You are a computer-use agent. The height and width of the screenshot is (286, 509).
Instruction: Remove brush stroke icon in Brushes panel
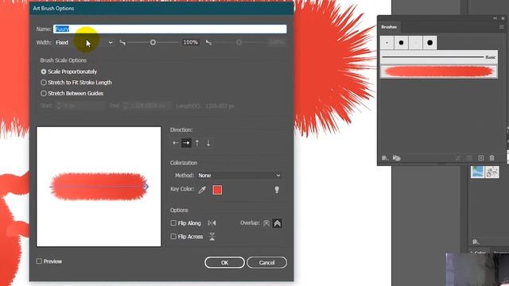point(458,158)
